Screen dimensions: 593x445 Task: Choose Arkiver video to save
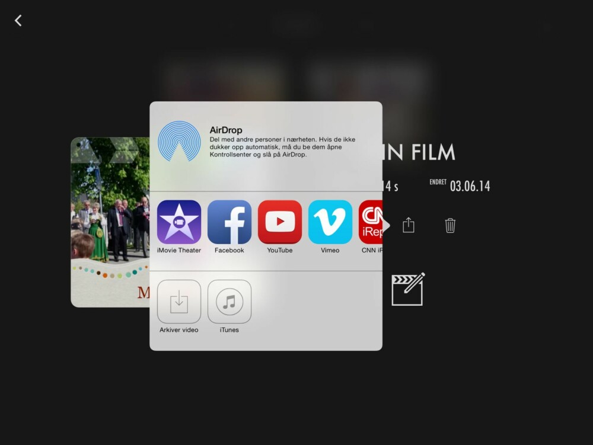179,302
